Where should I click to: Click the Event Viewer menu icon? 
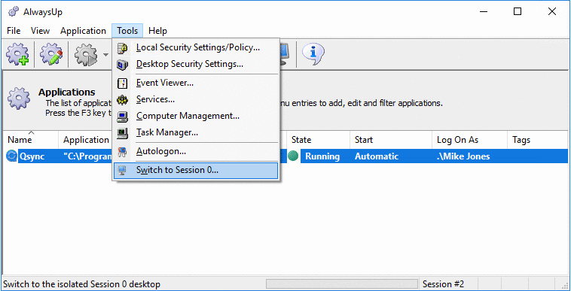pyautogui.click(x=122, y=83)
